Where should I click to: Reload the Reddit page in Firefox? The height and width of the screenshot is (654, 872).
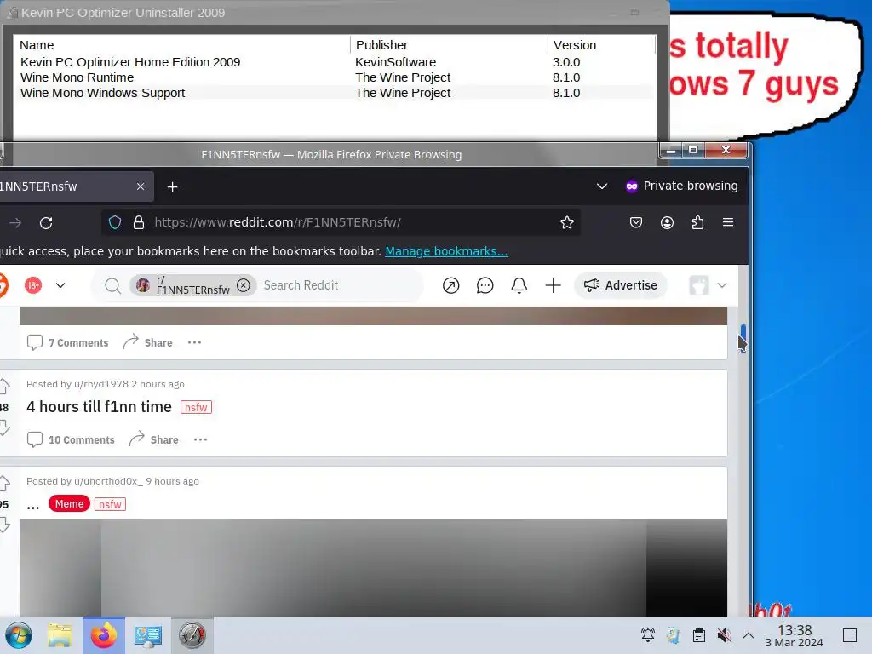(46, 223)
